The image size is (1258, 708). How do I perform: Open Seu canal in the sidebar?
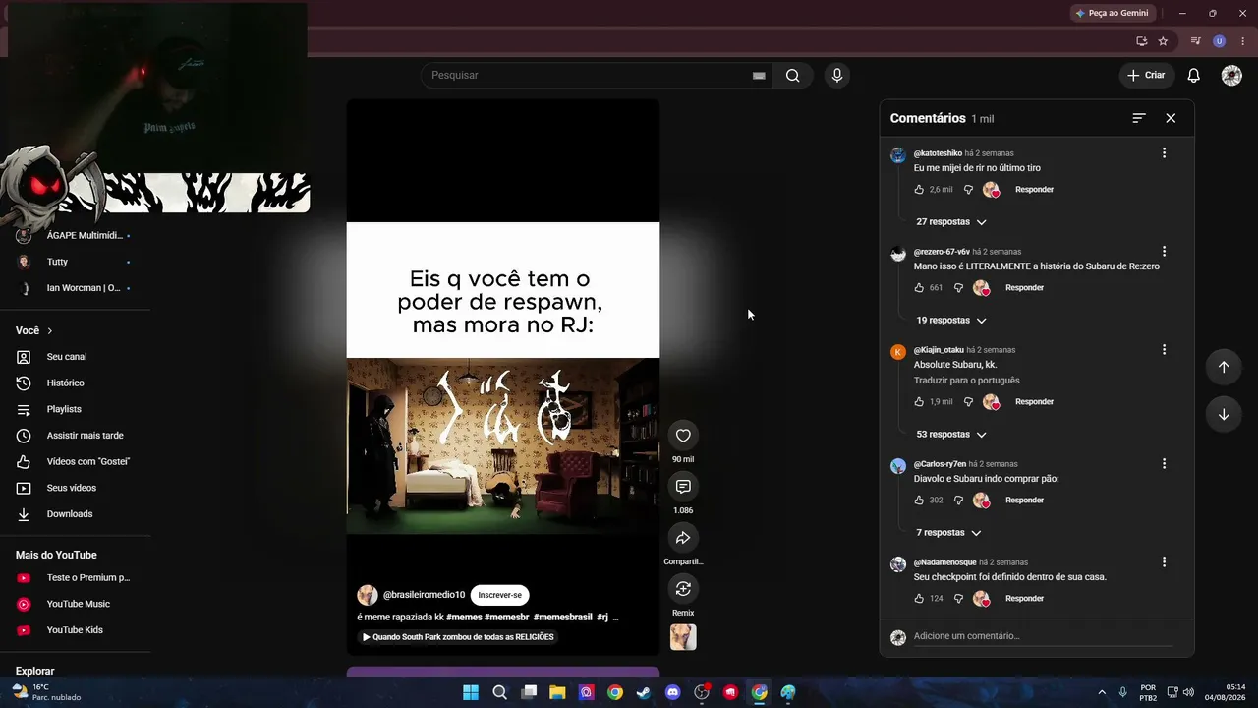(x=67, y=357)
